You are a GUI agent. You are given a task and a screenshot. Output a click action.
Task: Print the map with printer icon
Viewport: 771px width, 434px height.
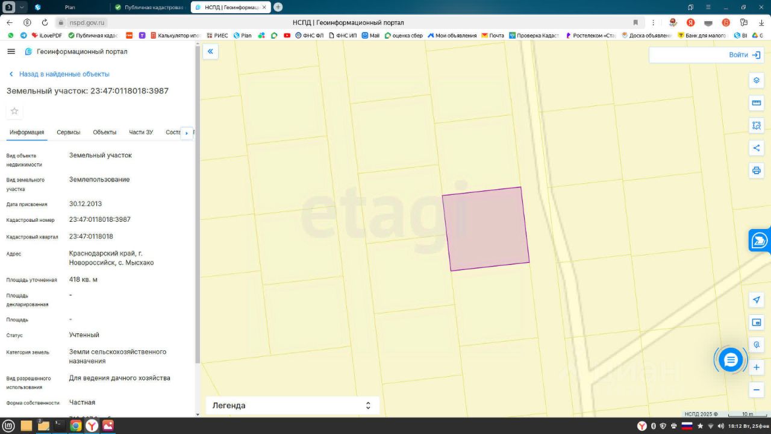click(757, 171)
